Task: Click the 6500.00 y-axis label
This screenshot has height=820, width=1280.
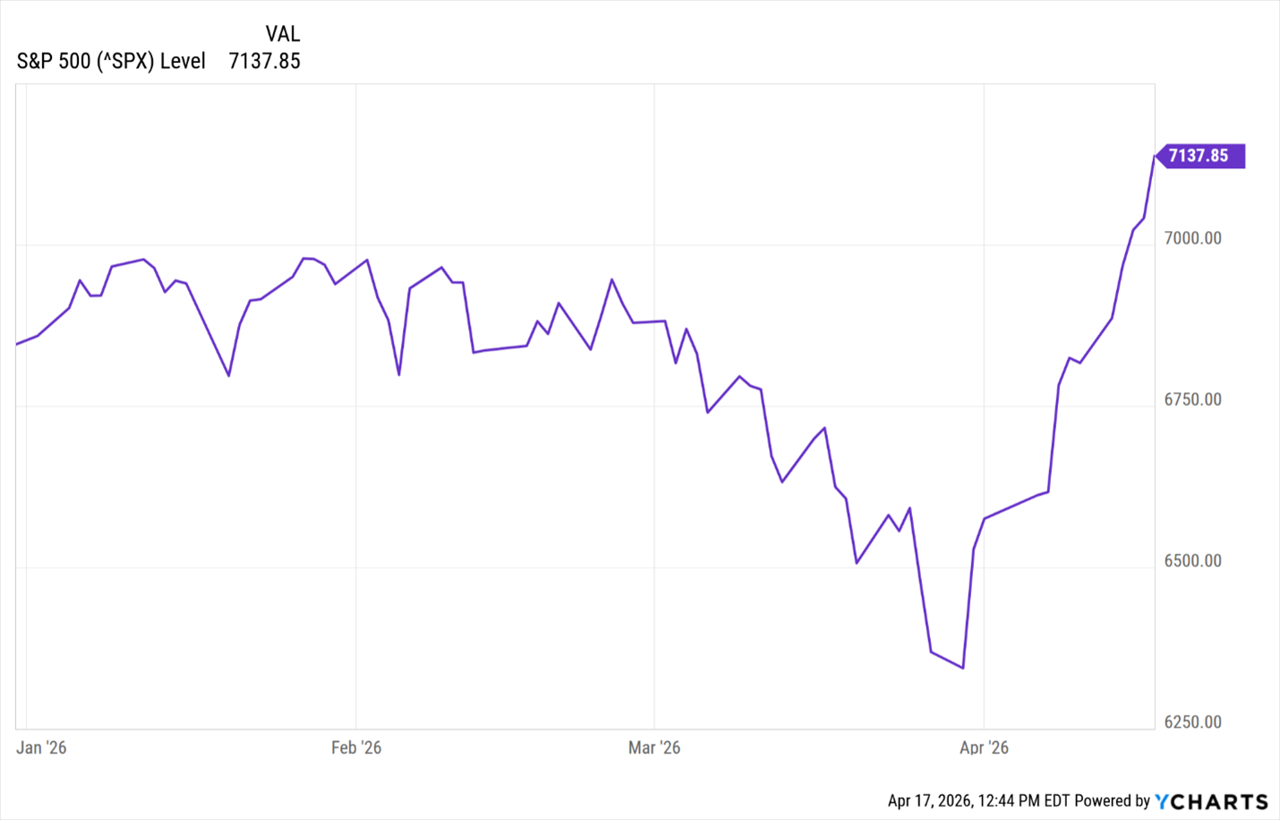Action: [x=1192, y=560]
